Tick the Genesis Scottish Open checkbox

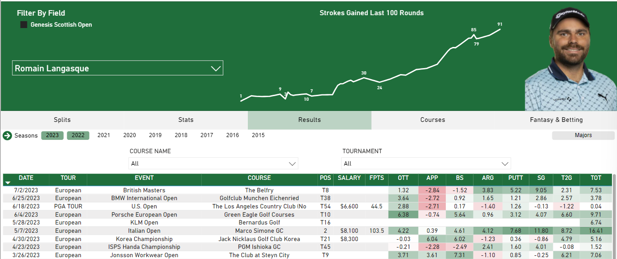point(24,25)
